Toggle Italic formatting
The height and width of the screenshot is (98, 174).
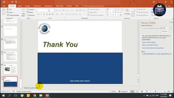tap(41, 14)
